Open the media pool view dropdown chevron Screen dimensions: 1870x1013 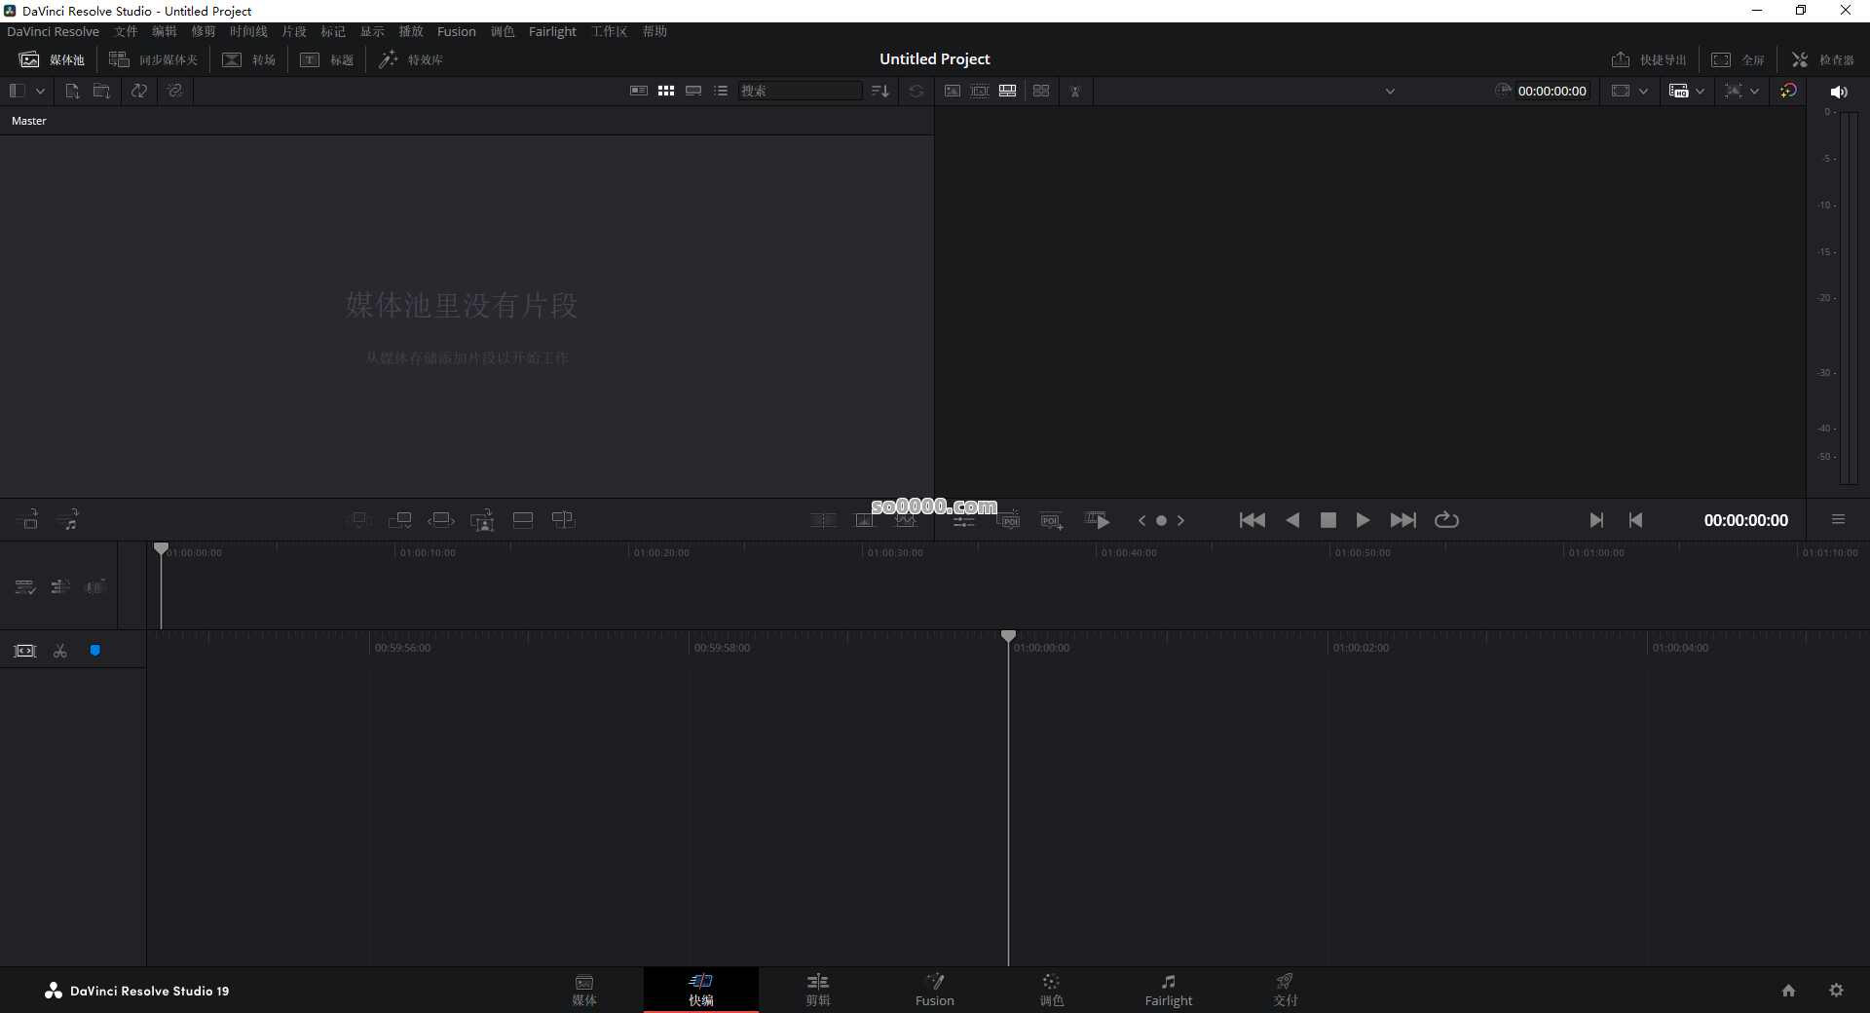(39, 91)
